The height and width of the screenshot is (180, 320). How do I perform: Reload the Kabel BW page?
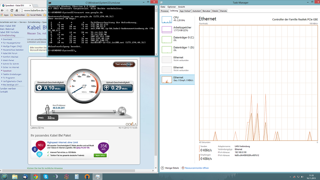coord(12,10)
